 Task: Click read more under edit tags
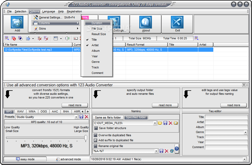pos(234,105)
